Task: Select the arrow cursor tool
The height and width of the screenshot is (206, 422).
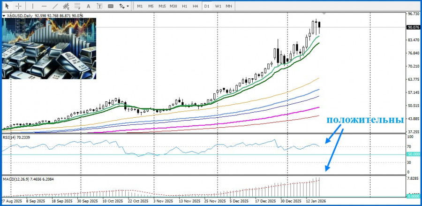Action: [x=7, y=6]
